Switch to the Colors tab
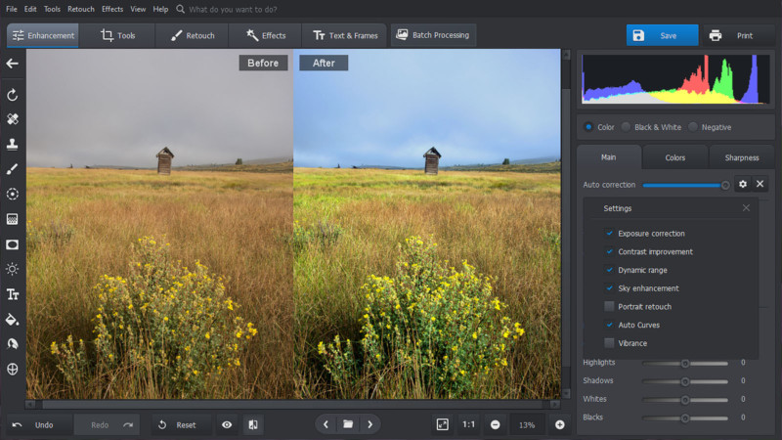 675,157
